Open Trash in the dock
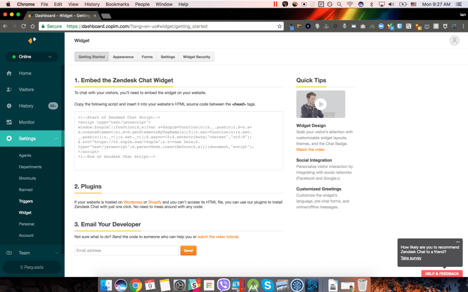 [362, 285]
